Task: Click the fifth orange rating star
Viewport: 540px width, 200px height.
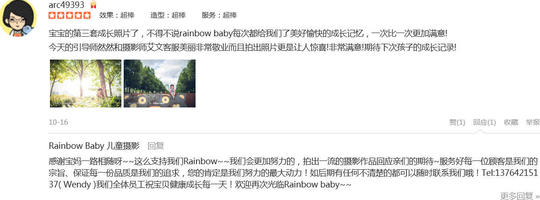Action: tap(87, 15)
